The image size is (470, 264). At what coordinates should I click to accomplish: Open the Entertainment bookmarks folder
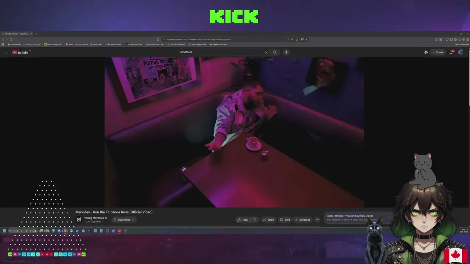pyautogui.click(x=15, y=44)
